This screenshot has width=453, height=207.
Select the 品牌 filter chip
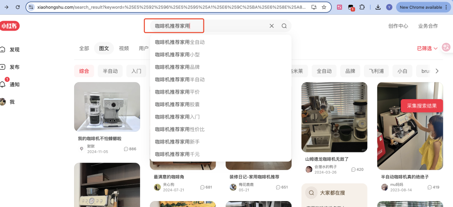350,71
